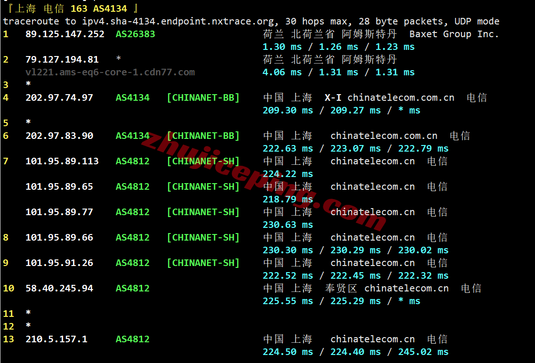Click the latency value 4.06 ms
The image size is (535, 363).
(x=282, y=73)
